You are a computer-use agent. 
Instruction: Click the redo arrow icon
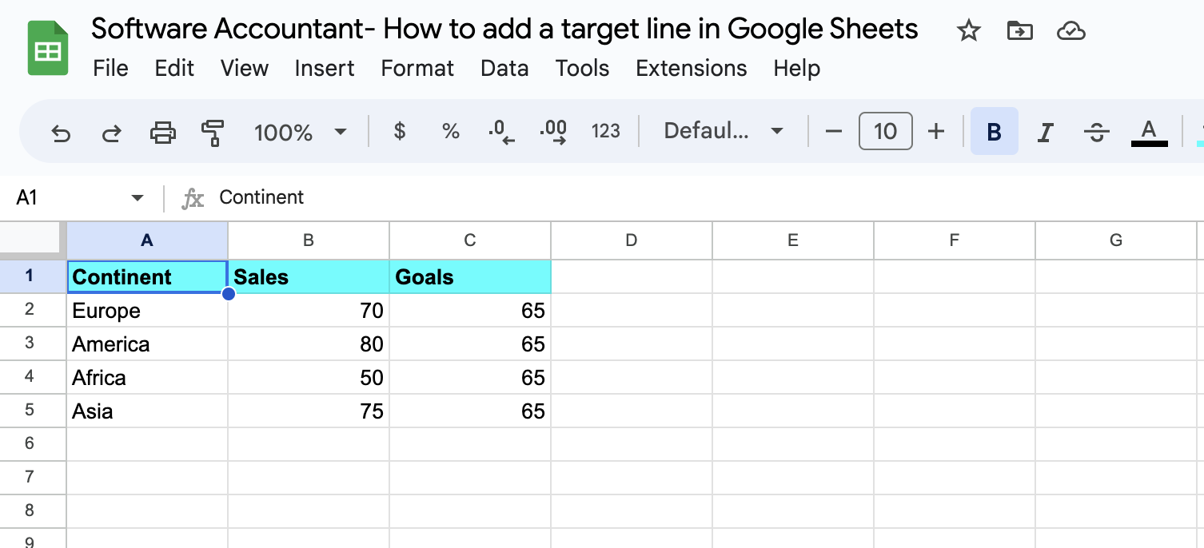point(112,132)
